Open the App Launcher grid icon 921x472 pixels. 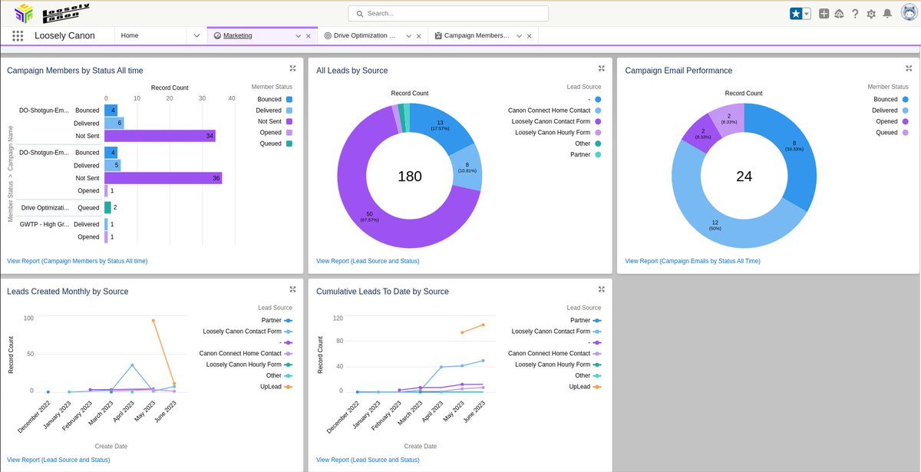click(x=18, y=35)
